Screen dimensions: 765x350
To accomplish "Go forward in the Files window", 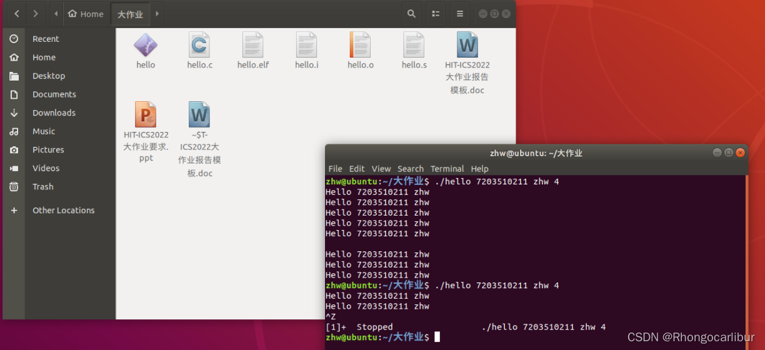I will (35, 14).
